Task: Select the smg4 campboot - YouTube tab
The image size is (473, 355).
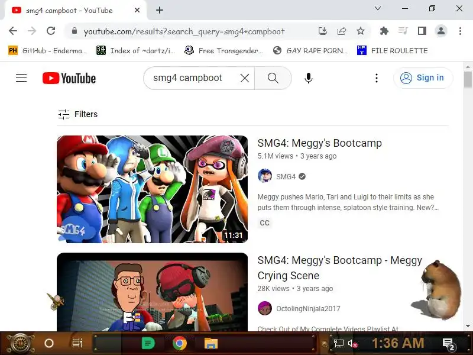Action: coord(76,10)
